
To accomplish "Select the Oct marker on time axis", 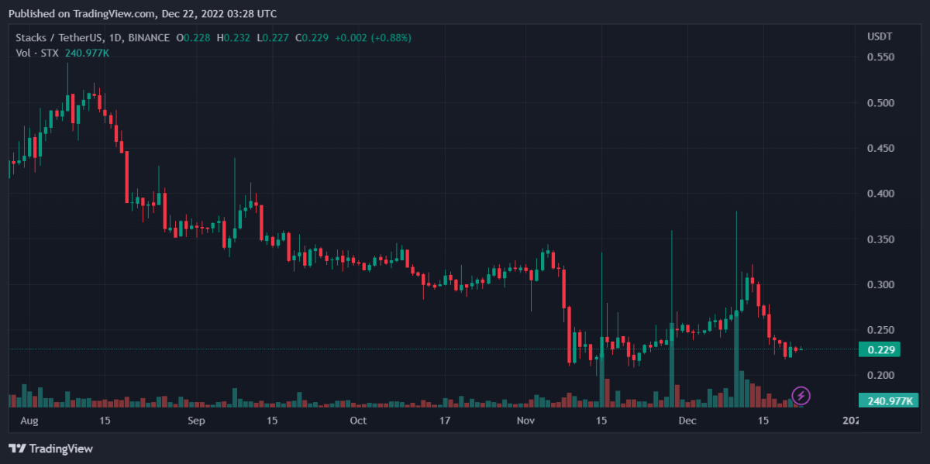I will click(357, 421).
